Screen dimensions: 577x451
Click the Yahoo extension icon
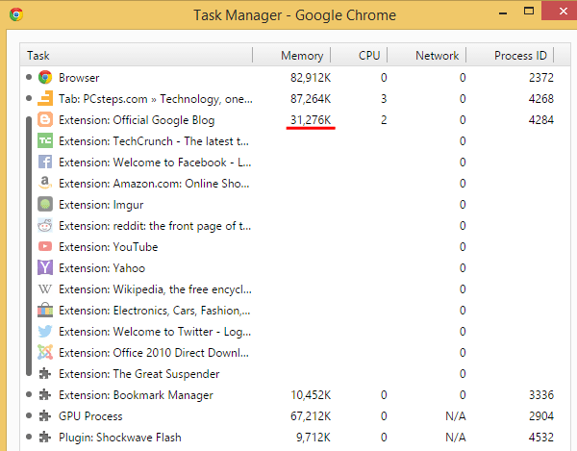[x=45, y=267]
